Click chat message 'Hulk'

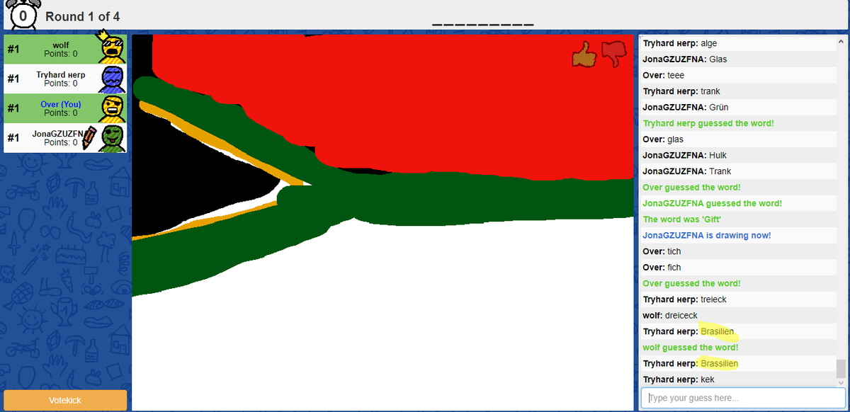718,155
